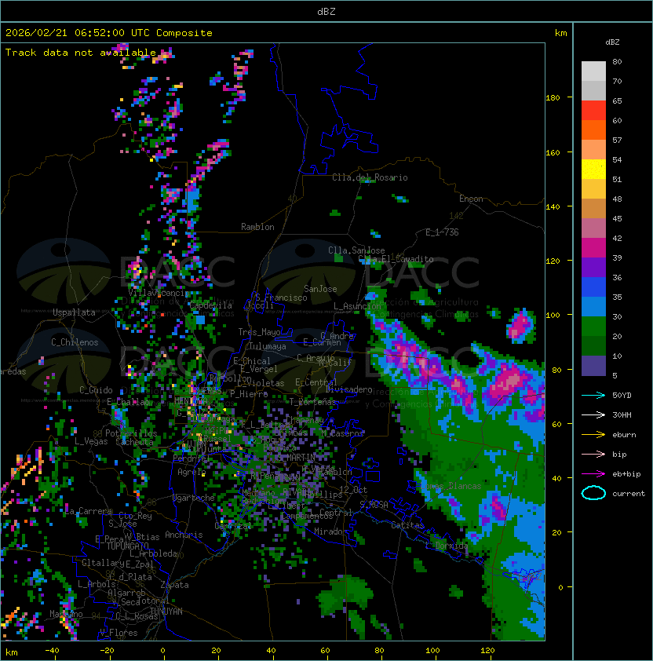Image resolution: width=653 pixels, height=661 pixels.
Task: Click the La_Carrera map label
Action: click(x=88, y=511)
